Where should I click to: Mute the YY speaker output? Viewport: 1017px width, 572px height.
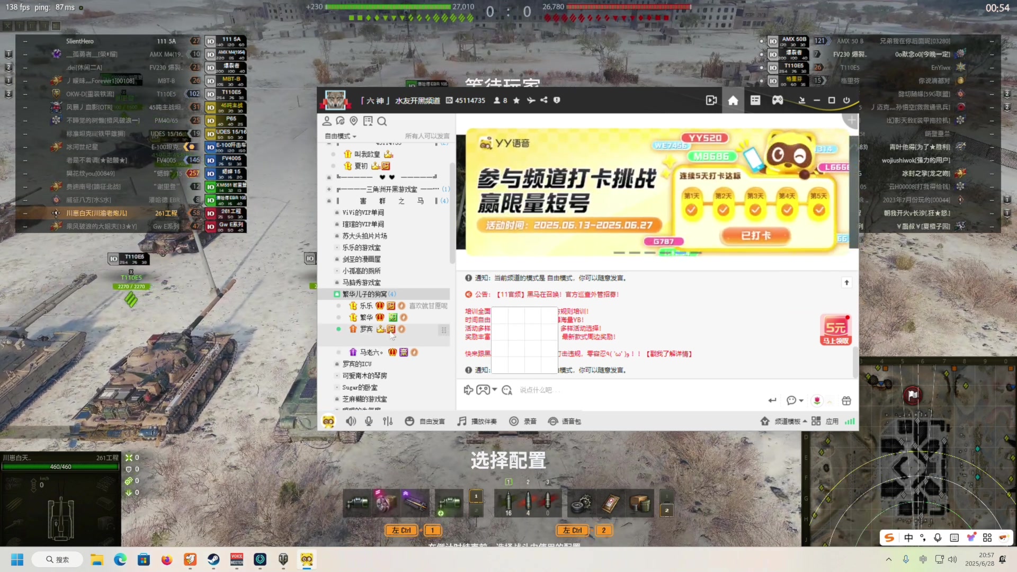[351, 422]
